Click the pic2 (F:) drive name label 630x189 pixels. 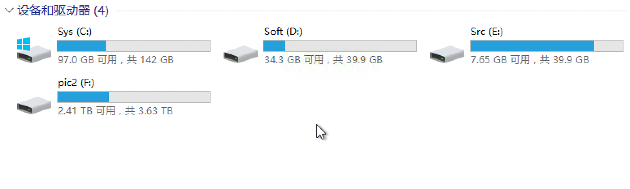[76, 83]
